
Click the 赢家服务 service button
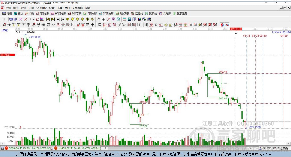(x=180, y=14)
